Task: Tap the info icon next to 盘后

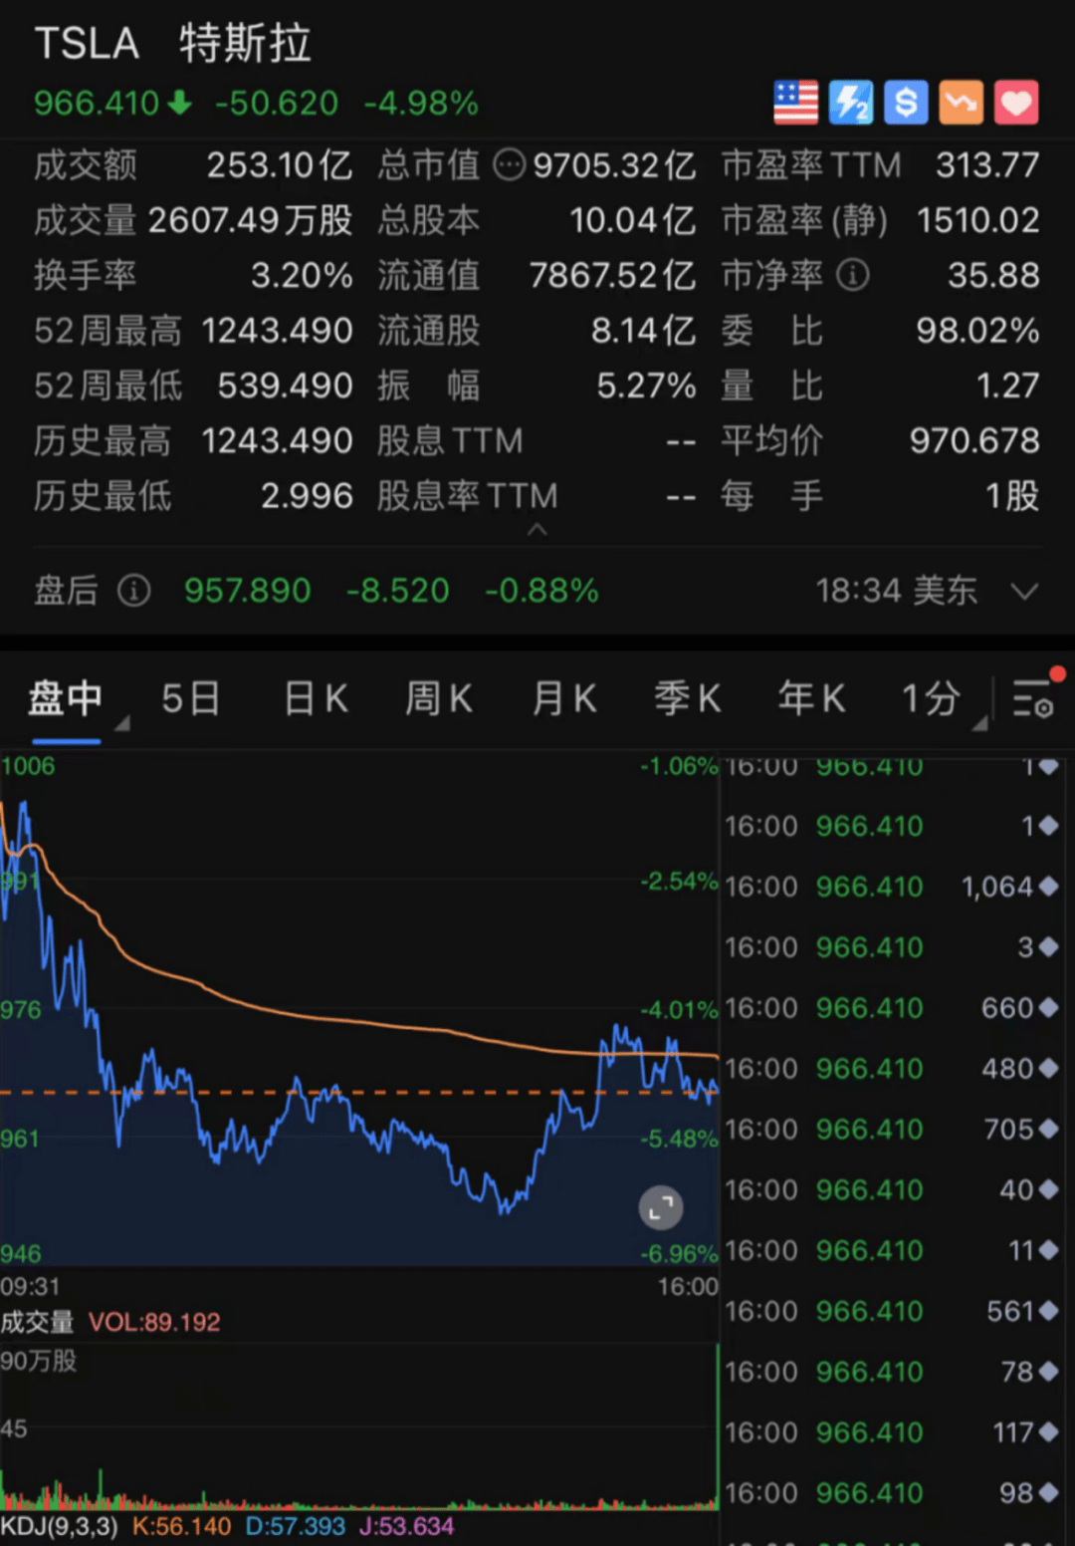Action: pyautogui.click(x=134, y=591)
